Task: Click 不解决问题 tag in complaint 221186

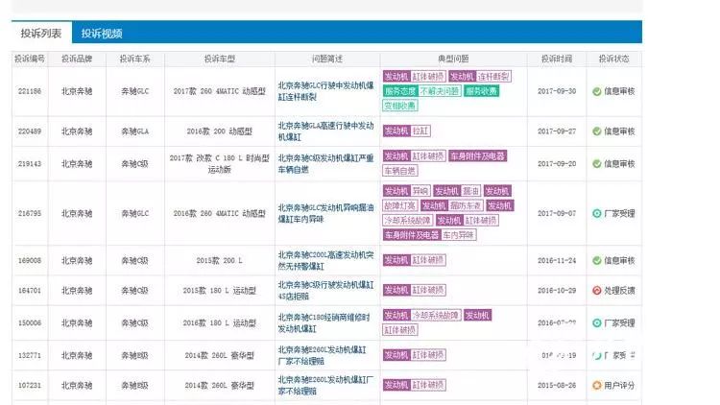Action: [x=440, y=91]
